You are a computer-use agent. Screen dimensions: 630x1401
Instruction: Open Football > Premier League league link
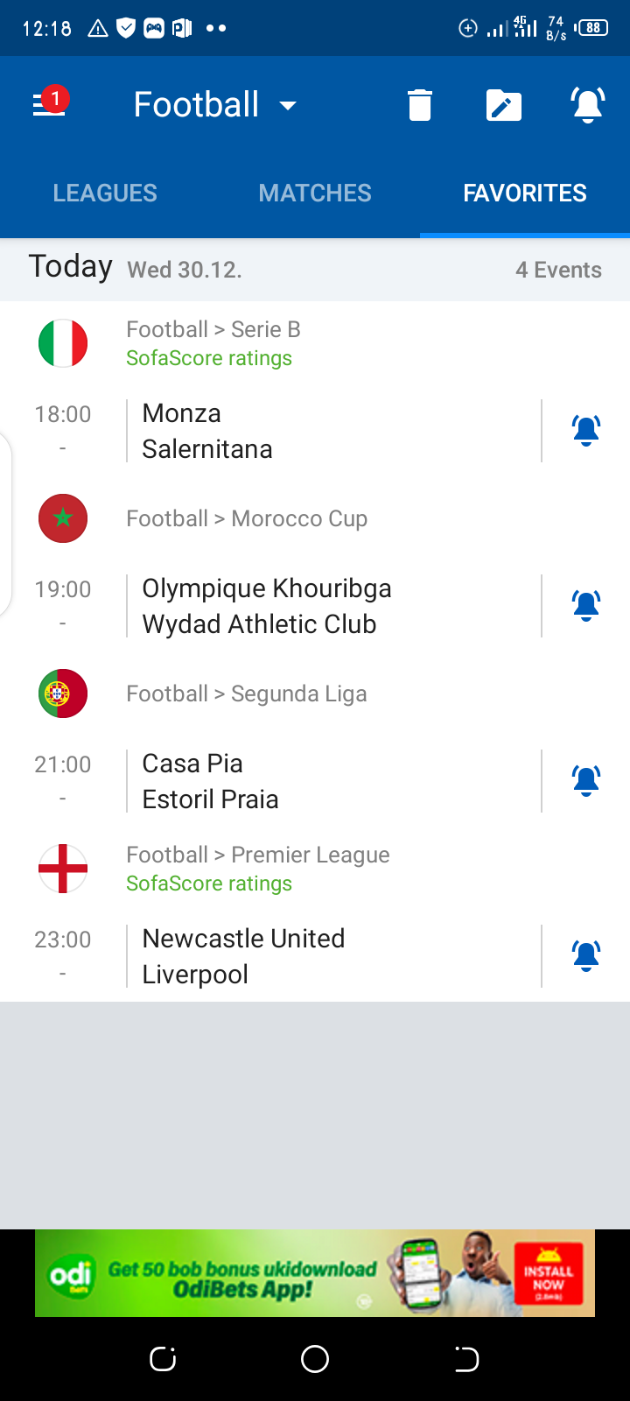258,855
